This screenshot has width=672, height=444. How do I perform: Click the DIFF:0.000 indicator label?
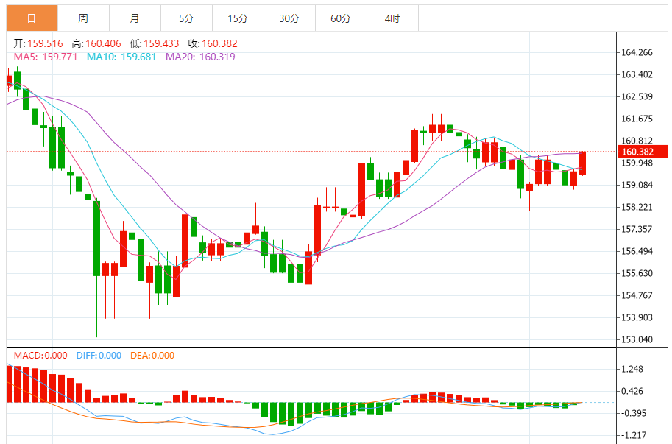click(99, 356)
